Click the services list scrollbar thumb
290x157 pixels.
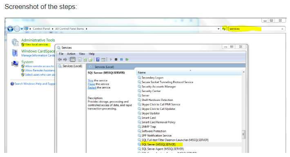pyautogui.click(x=243, y=135)
